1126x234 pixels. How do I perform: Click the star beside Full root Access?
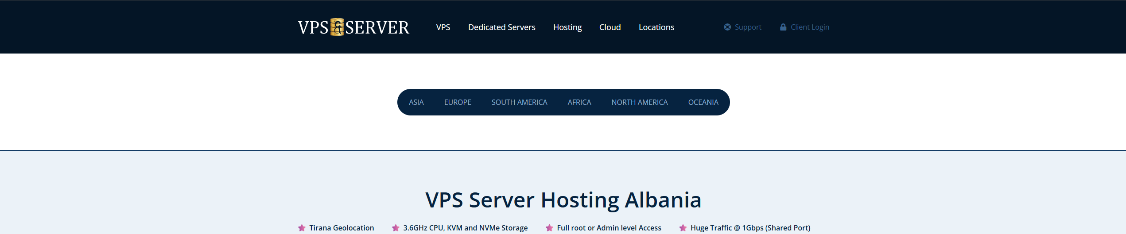click(549, 228)
